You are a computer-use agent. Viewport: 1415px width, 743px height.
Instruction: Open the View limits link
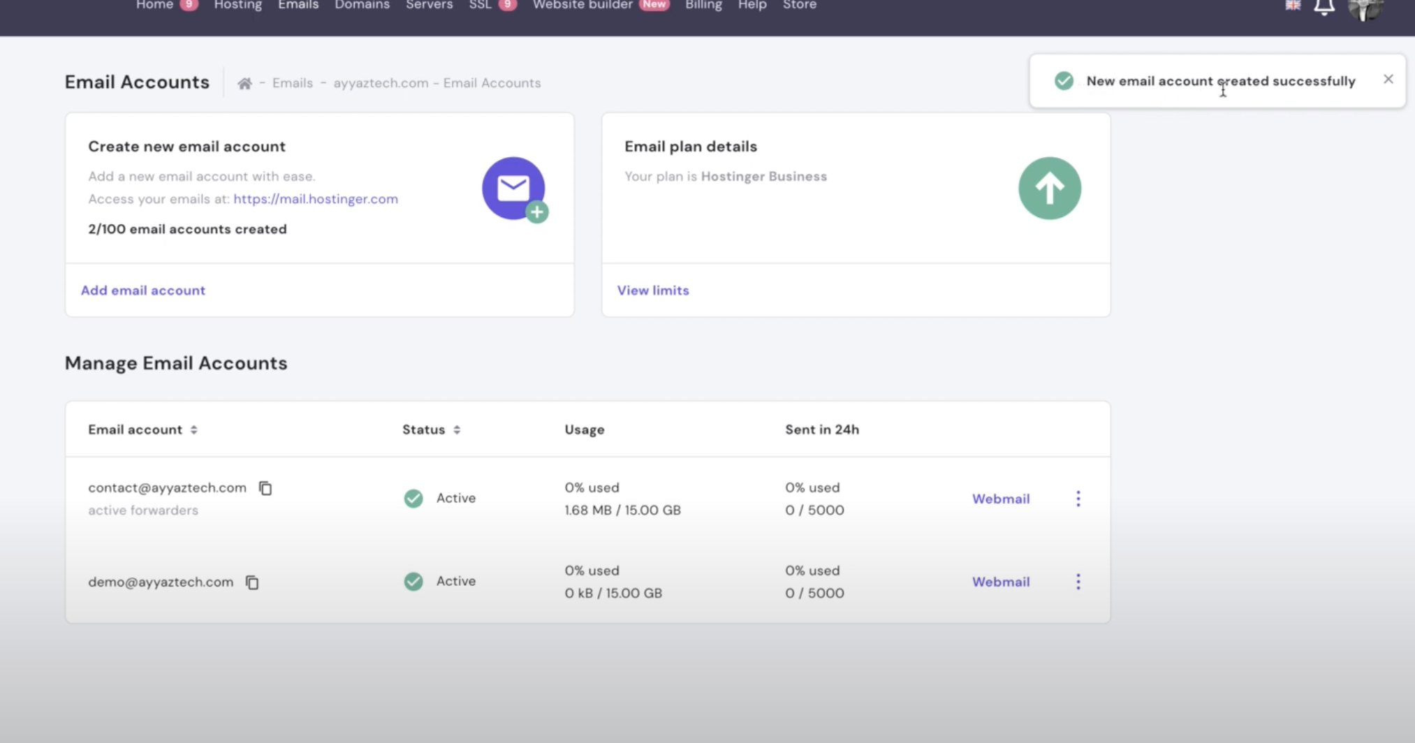click(x=653, y=290)
